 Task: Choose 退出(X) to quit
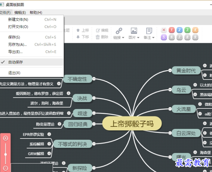pyautogui.click(x=32, y=73)
